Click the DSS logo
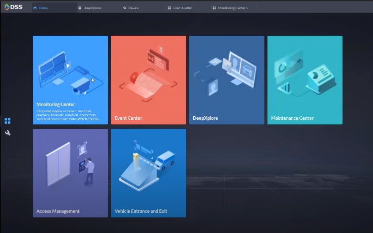The width and height of the screenshot is (373, 233). coord(13,7)
